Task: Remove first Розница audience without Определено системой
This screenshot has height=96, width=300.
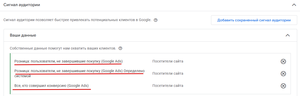Action: [x=283, y=61]
